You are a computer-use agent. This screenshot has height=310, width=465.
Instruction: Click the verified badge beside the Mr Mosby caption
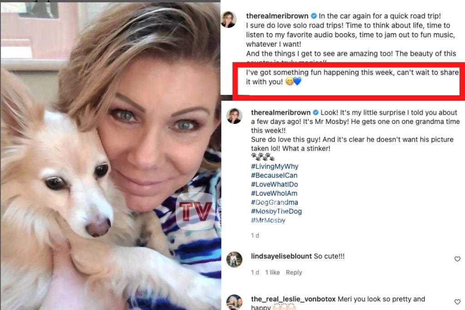coord(316,113)
